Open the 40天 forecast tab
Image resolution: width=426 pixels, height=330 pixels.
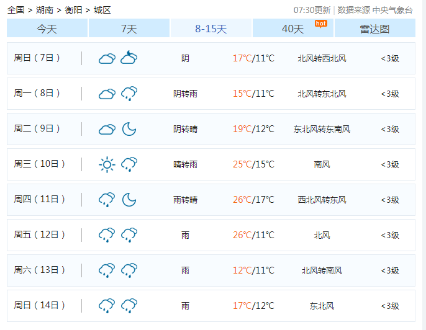(x=293, y=29)
